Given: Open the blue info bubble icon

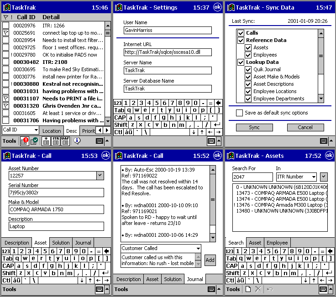Looking at the screenshot, I should tap(77, 141).
